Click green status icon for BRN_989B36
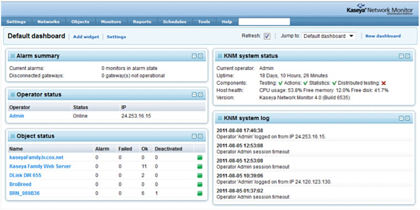 pos(200,193)
